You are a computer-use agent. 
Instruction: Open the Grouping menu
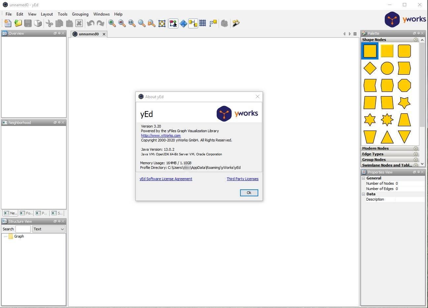click(x=80, y=14)
